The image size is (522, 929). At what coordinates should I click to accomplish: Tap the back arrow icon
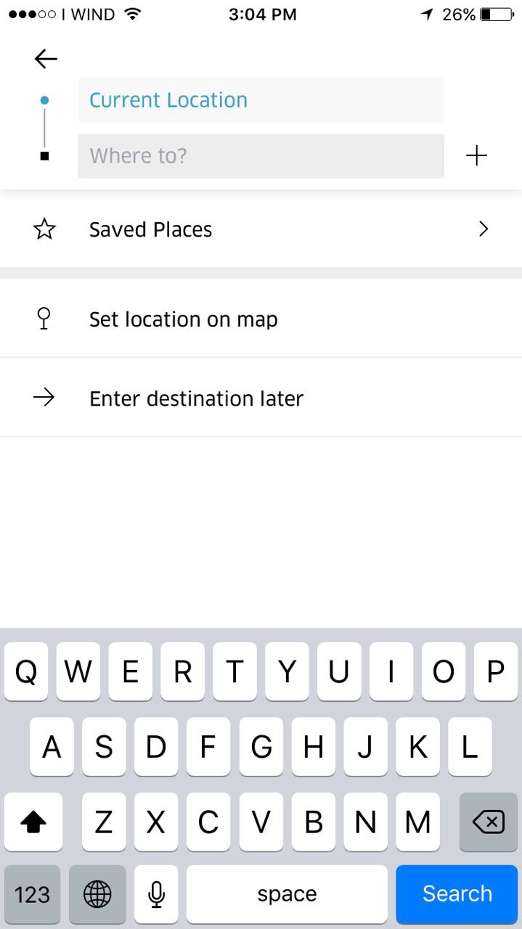(46, 59)
